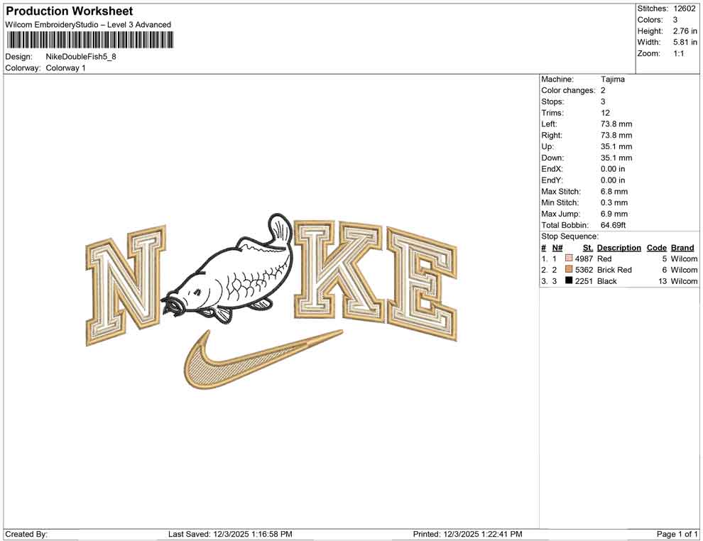
Task: Click the Total Bobbin value 64.69ft
Action: point(613,225)
